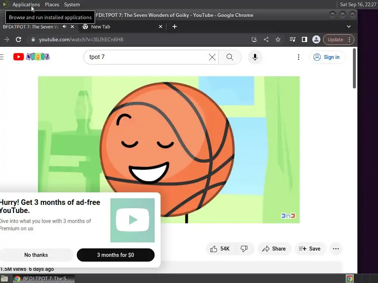Viewport: 378px width, 283px height.
Task: Reload the YouTube page
Action: (x=18, y=39)
